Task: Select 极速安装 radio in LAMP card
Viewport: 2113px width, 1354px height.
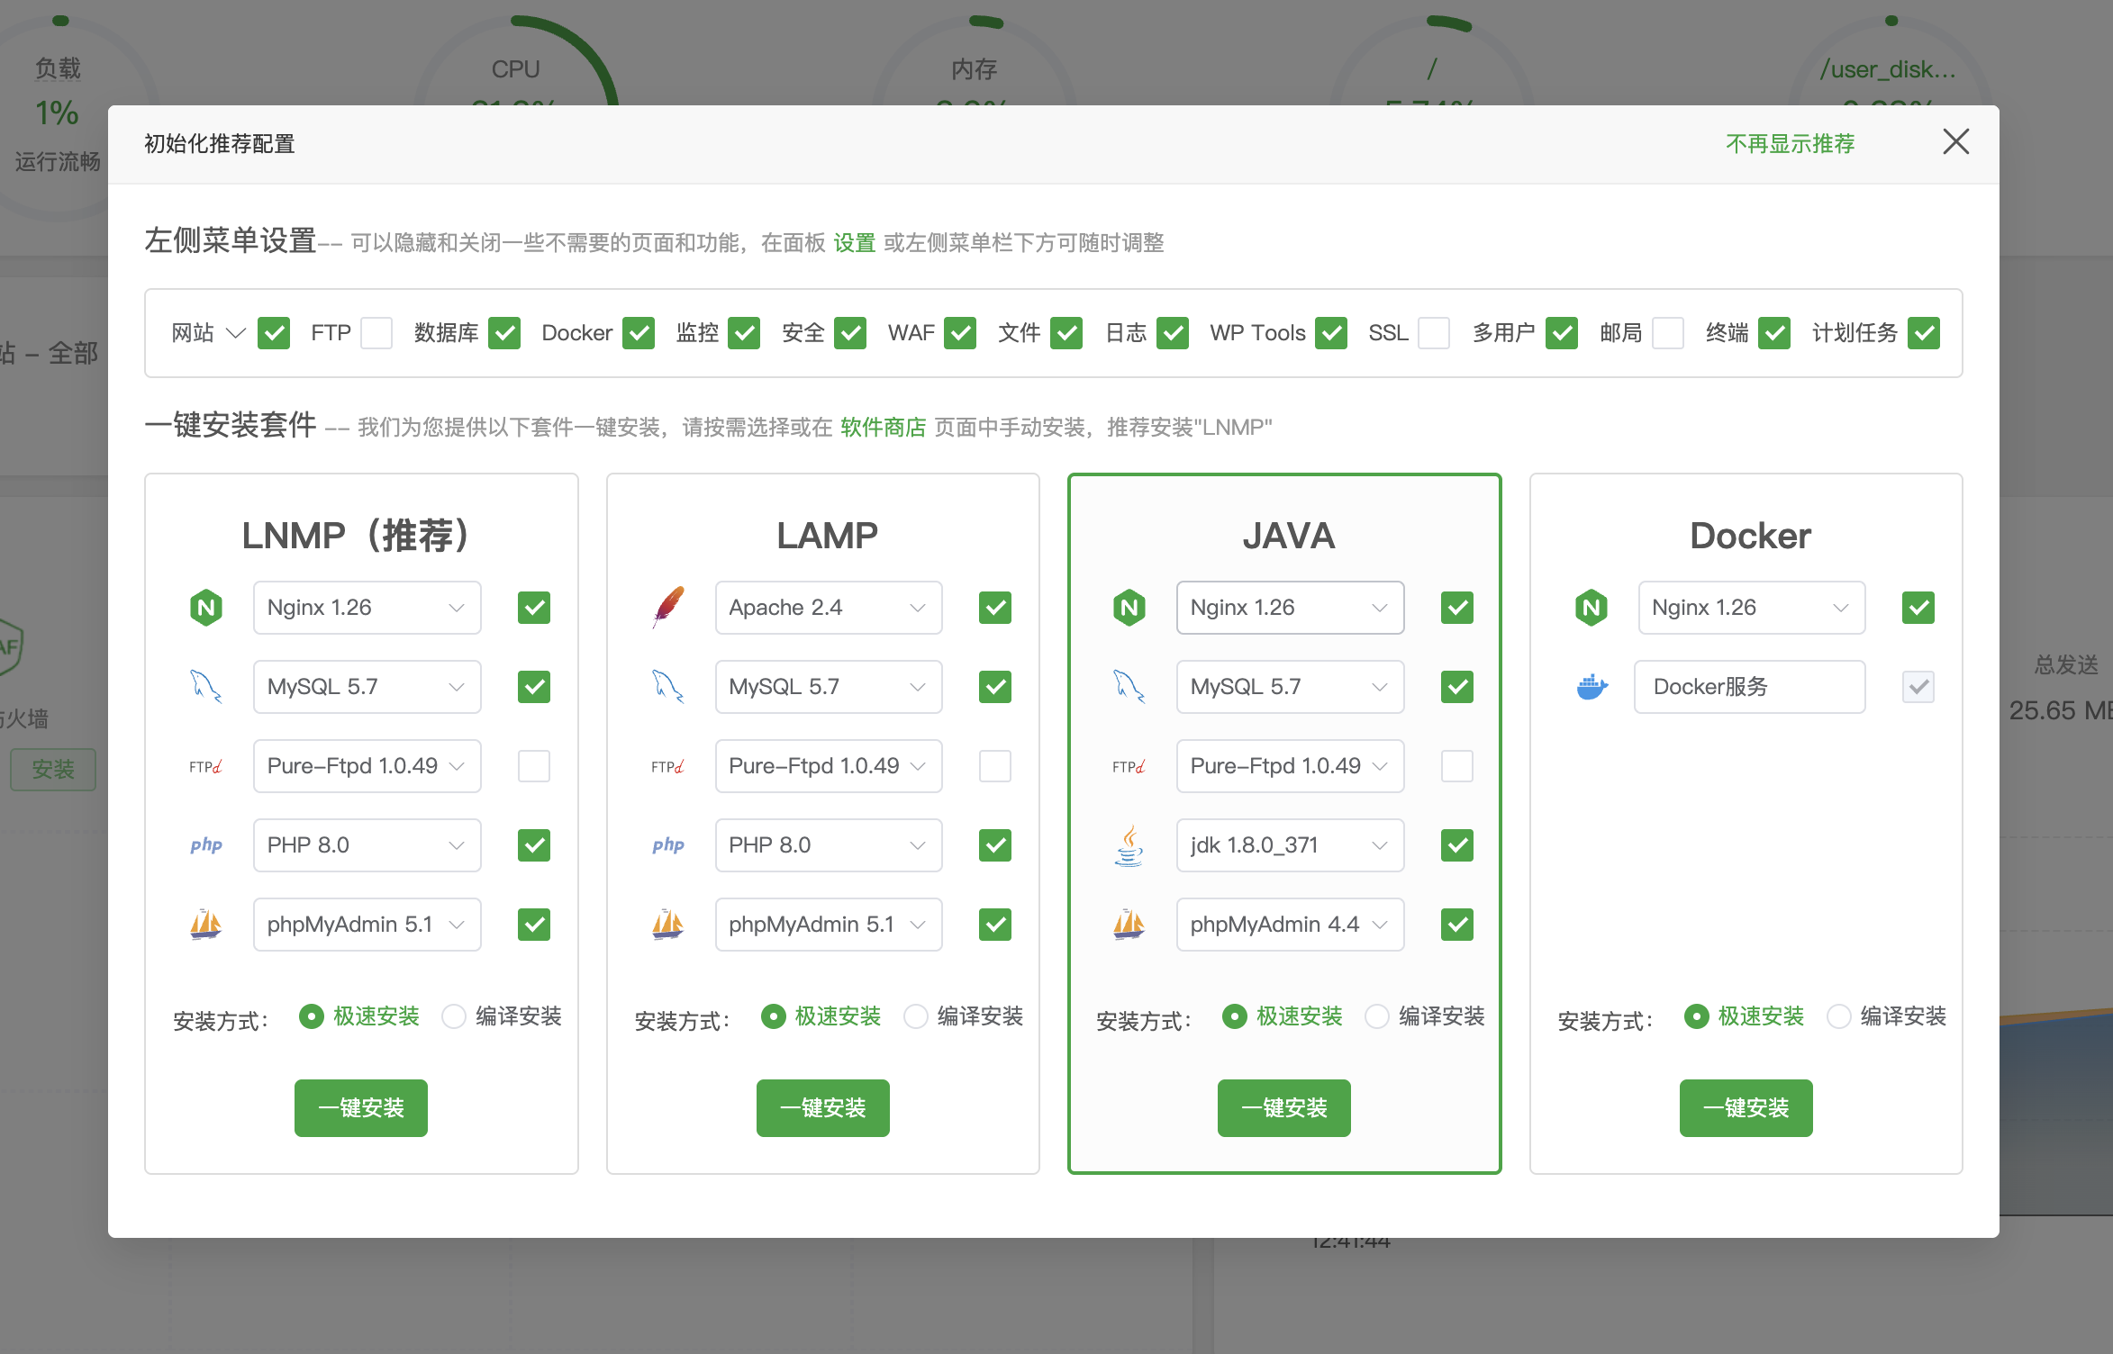Action: (773, 1016)
